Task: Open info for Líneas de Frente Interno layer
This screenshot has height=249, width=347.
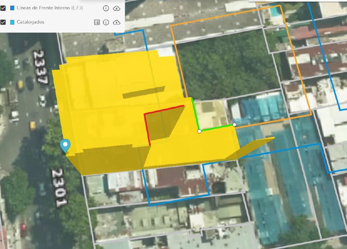Action: (106, 8)
